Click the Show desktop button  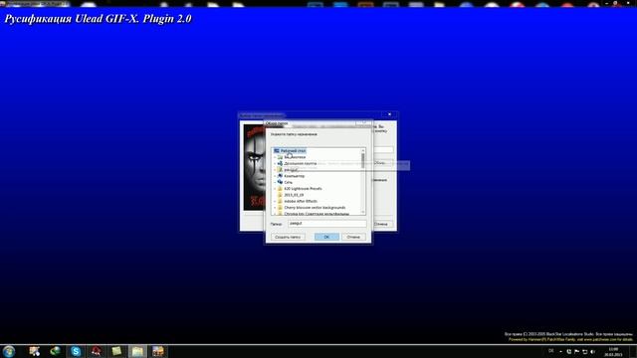tap(634, 351)
